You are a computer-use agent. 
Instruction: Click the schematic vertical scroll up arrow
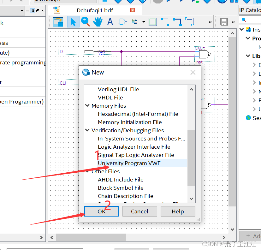click(x=233, y=33)
